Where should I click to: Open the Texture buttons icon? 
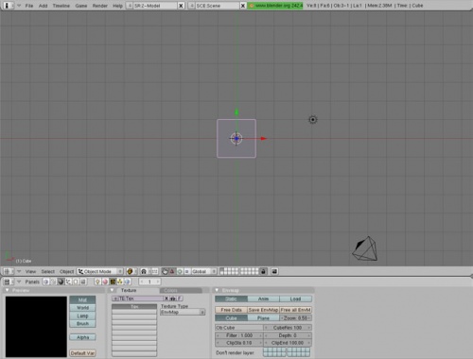pyautogui.click(x=113, y=282)
